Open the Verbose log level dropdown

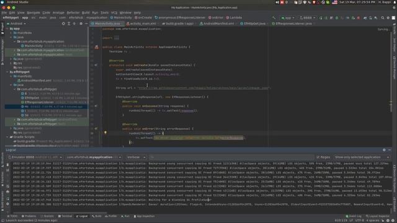pyautogui.click(x=136, y=157)
